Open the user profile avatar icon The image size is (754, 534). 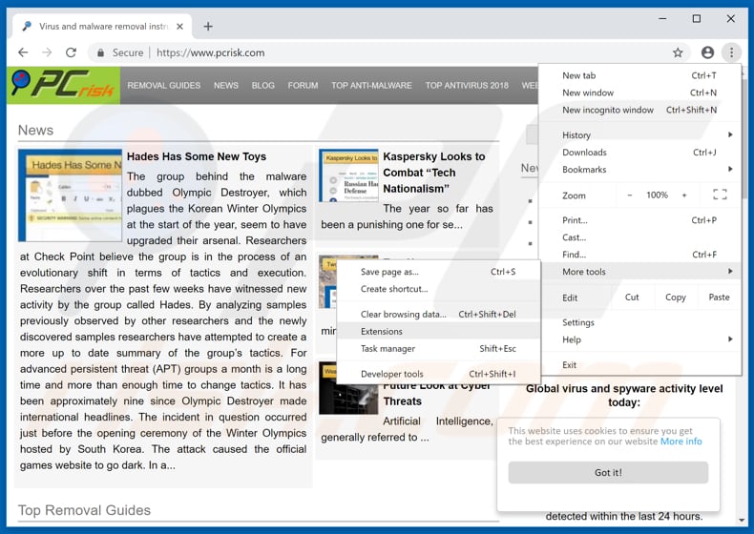(x=707, y=52)
